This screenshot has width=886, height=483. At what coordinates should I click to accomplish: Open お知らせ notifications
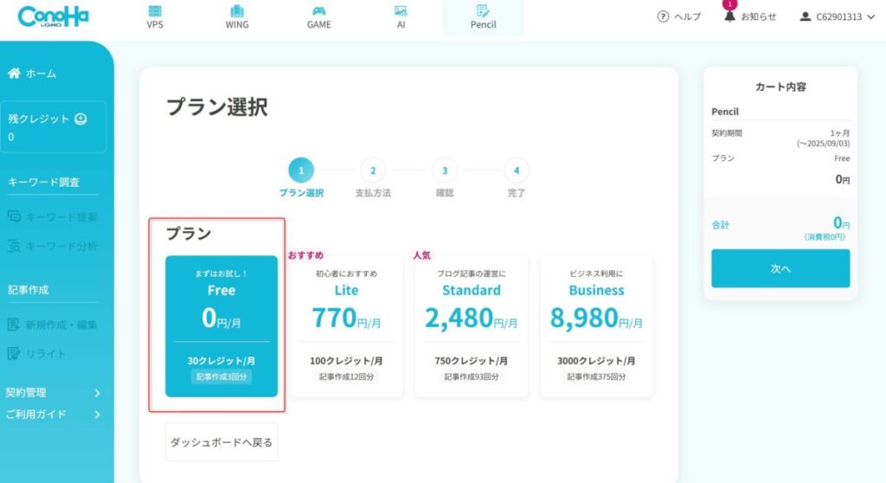tap(758, 16)
